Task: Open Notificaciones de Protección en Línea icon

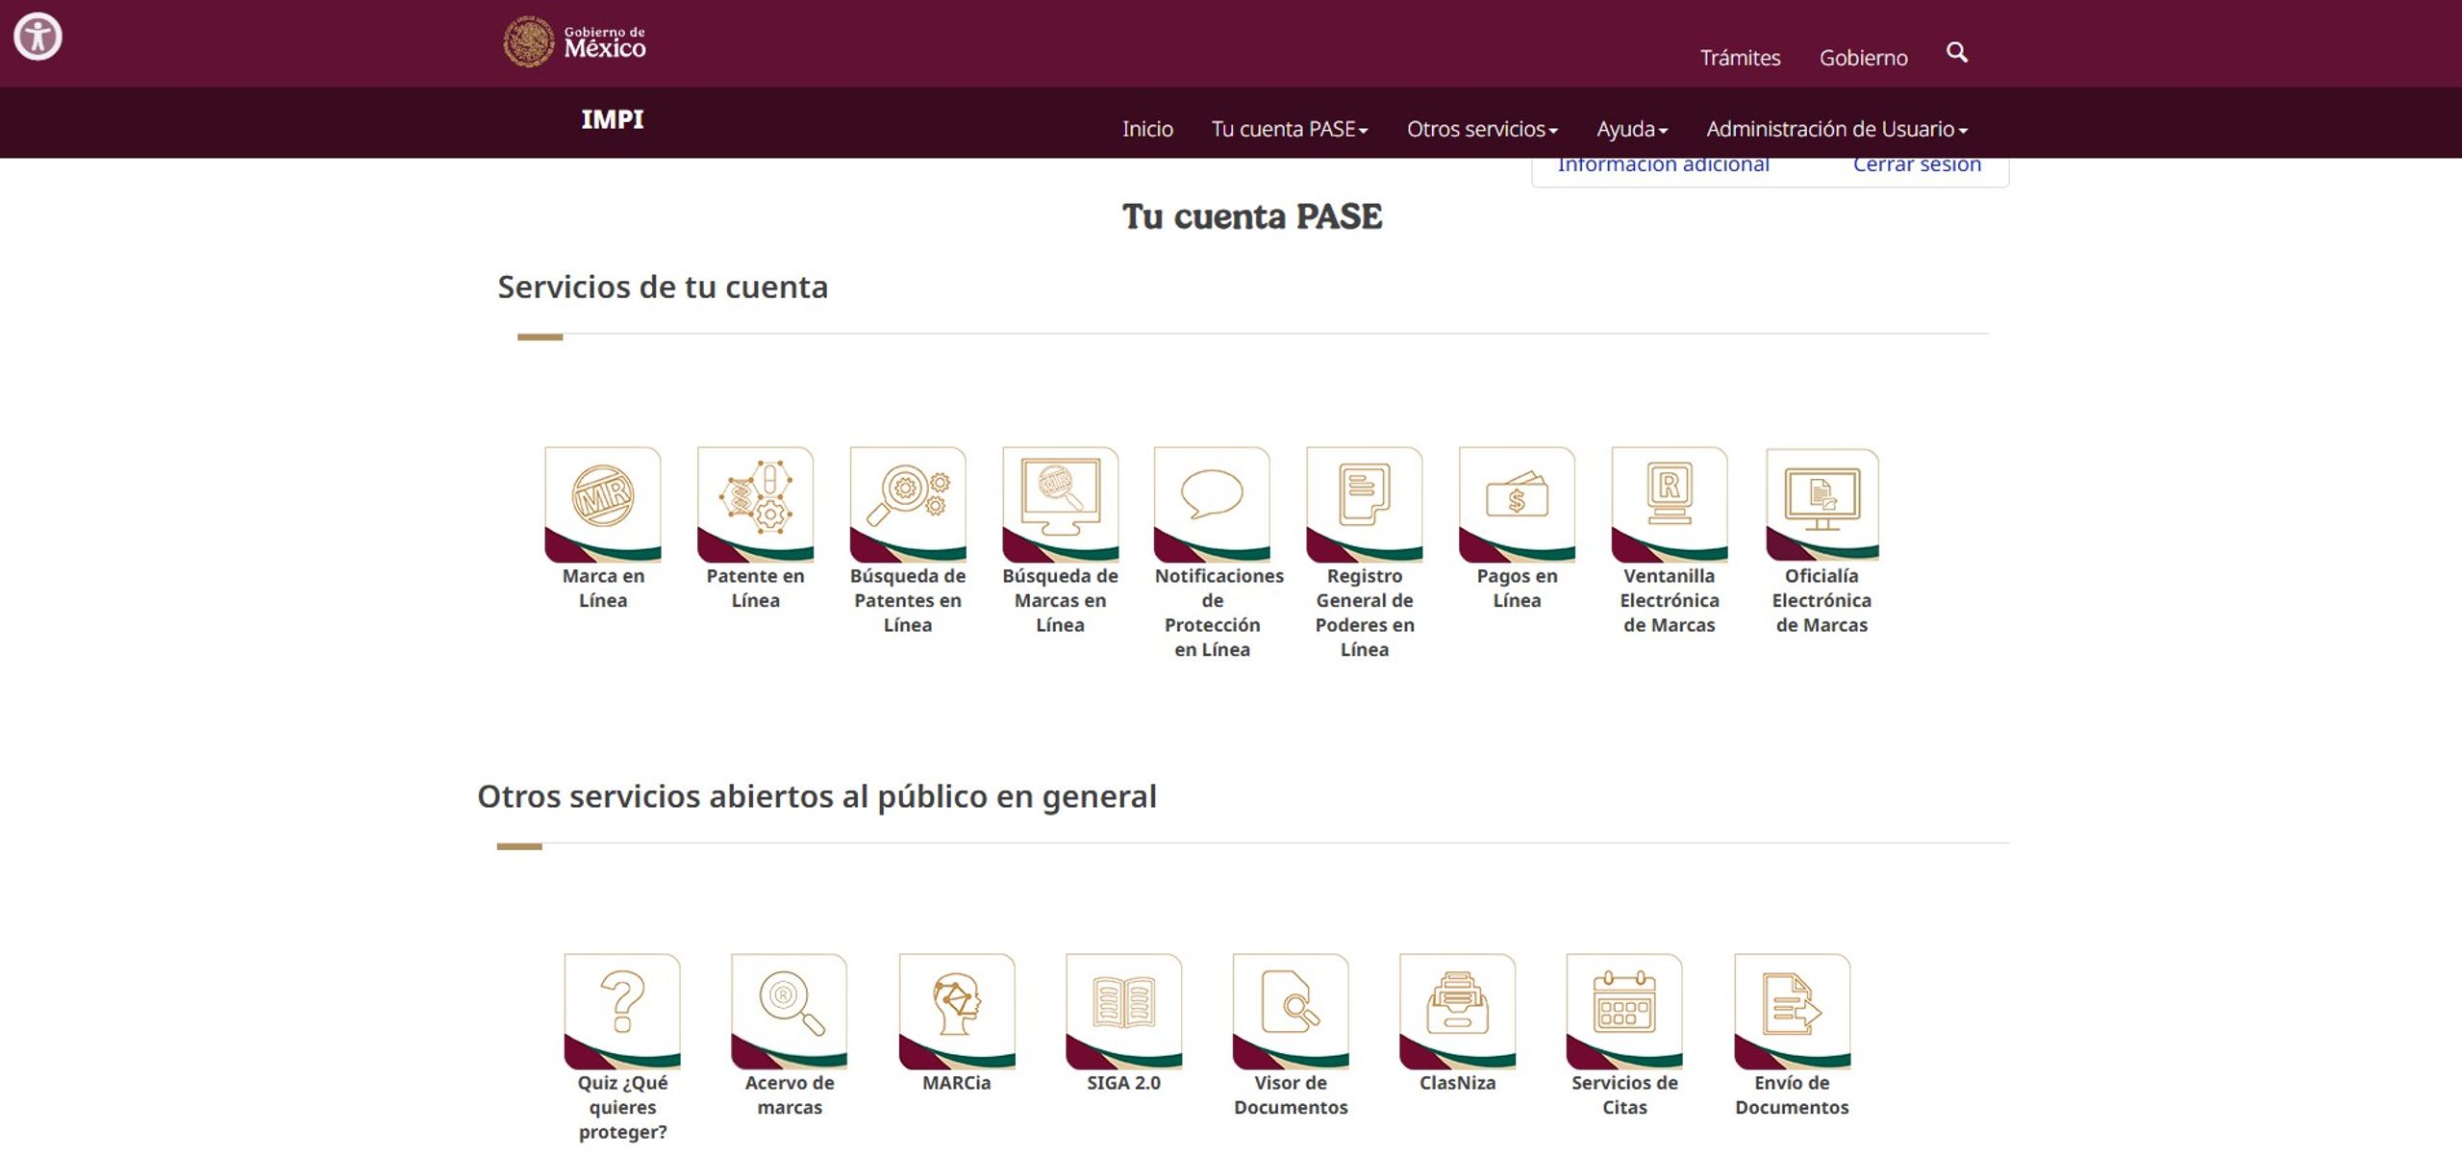Action: (1212, 504)
